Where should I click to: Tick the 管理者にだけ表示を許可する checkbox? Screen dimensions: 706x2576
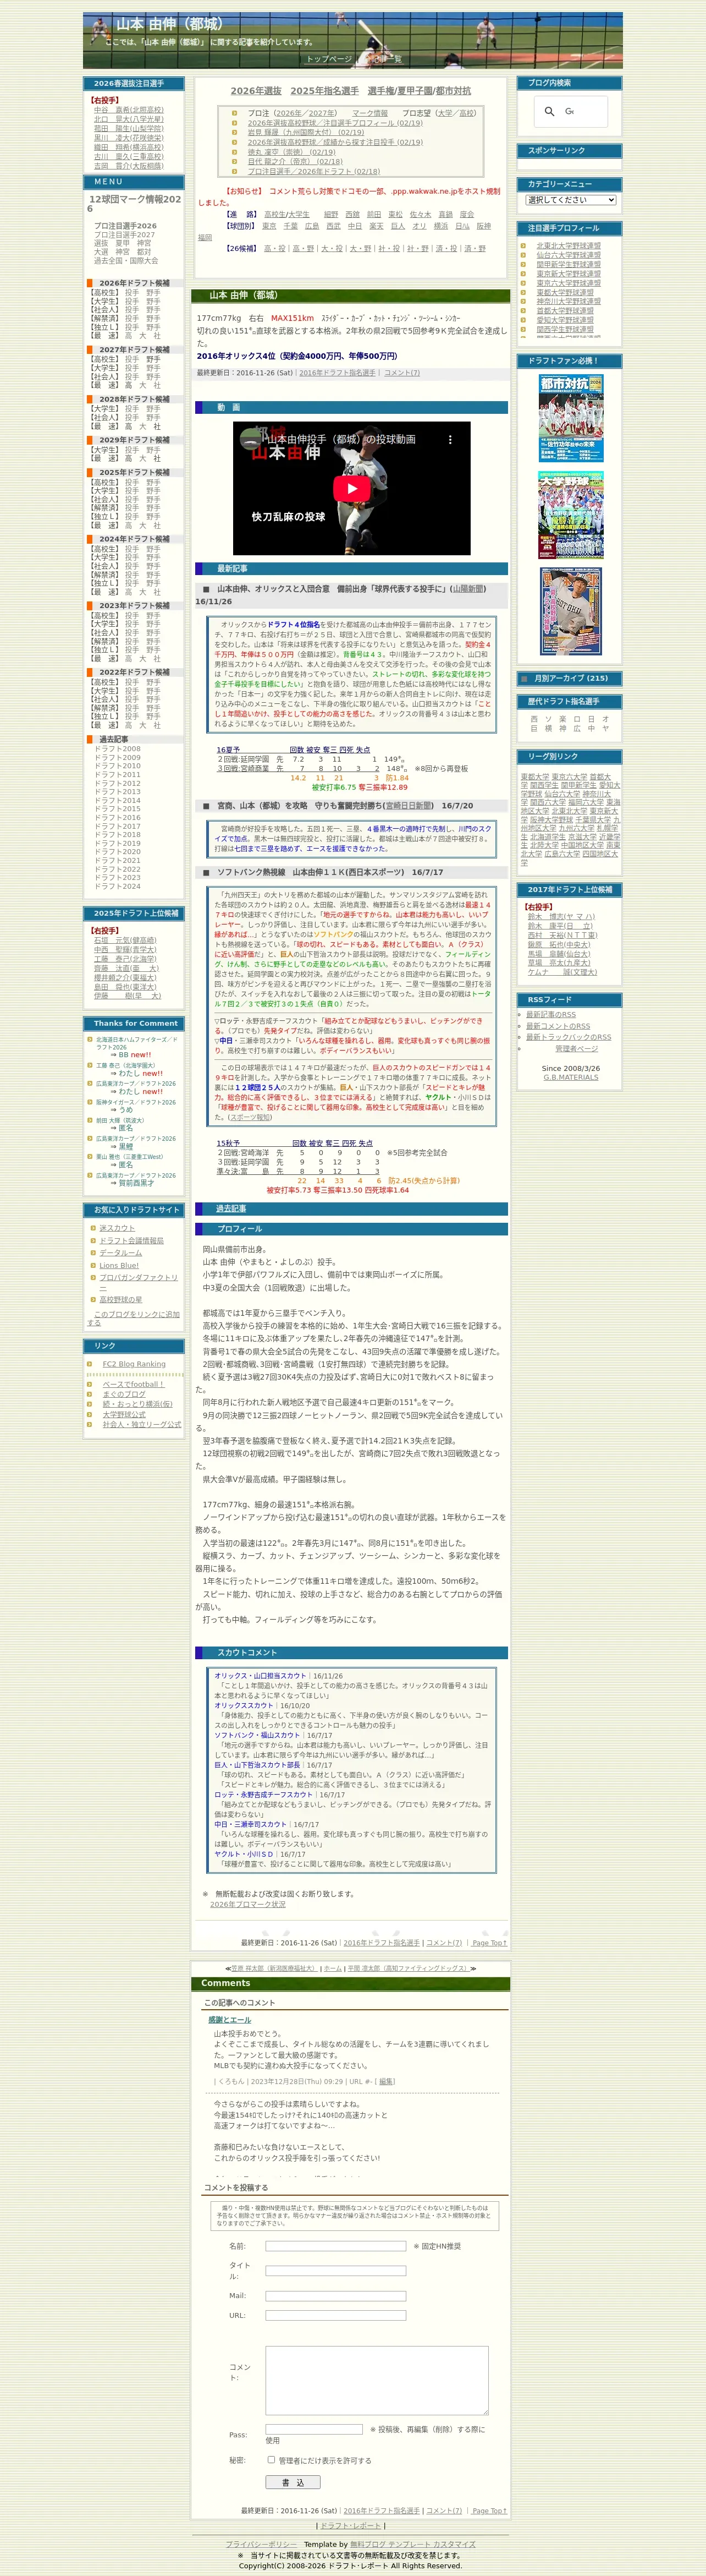point(271,2459)
